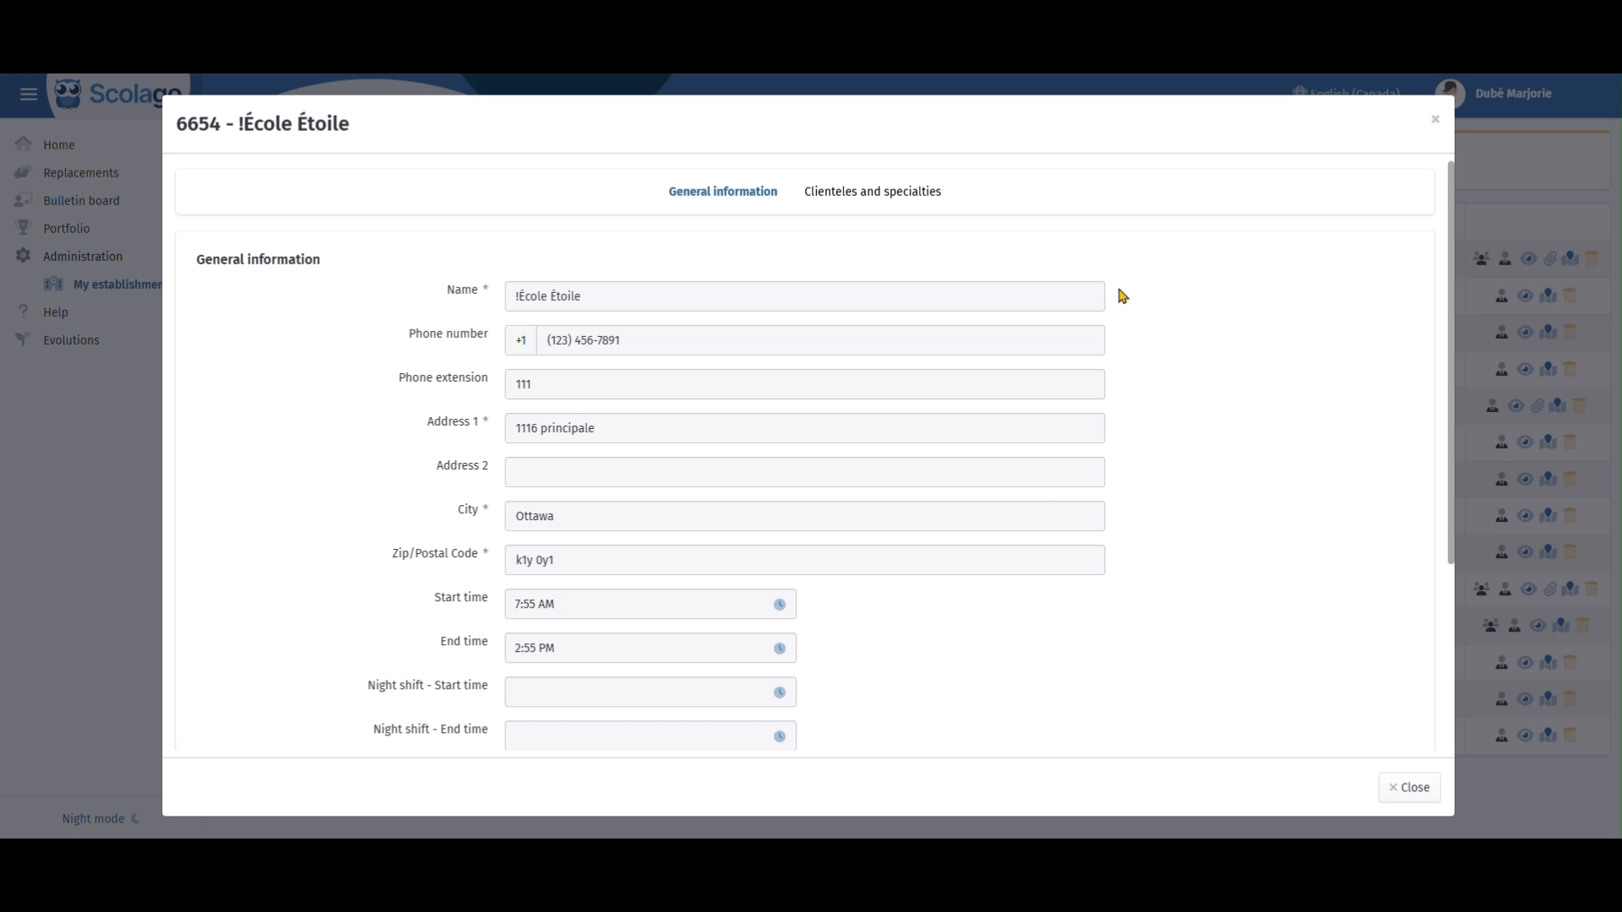
Task: Select the General information tab
Action: tap(722, 192)
